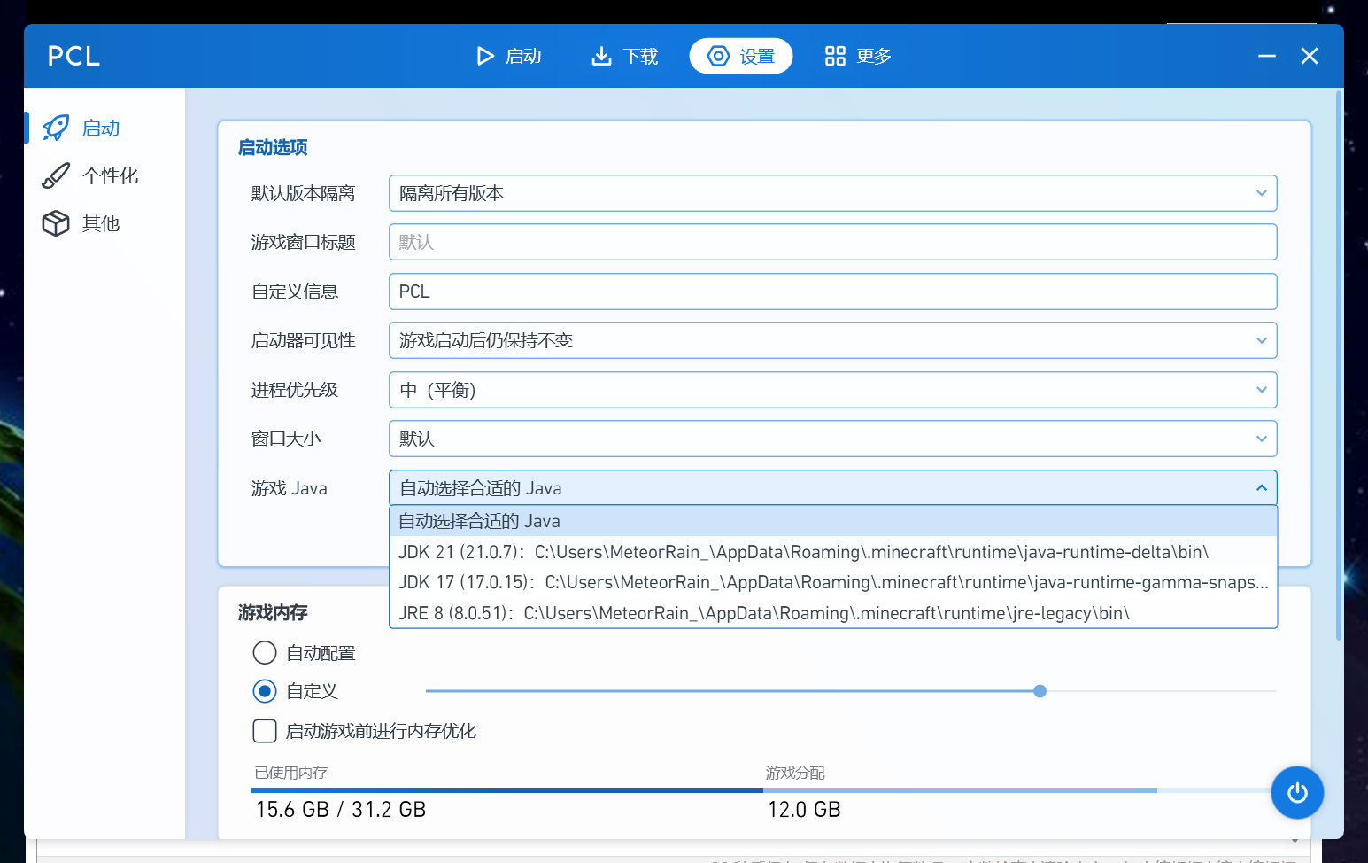Select the 自动配置 memory radio button
1368x863 pixels.
point(265,653)
